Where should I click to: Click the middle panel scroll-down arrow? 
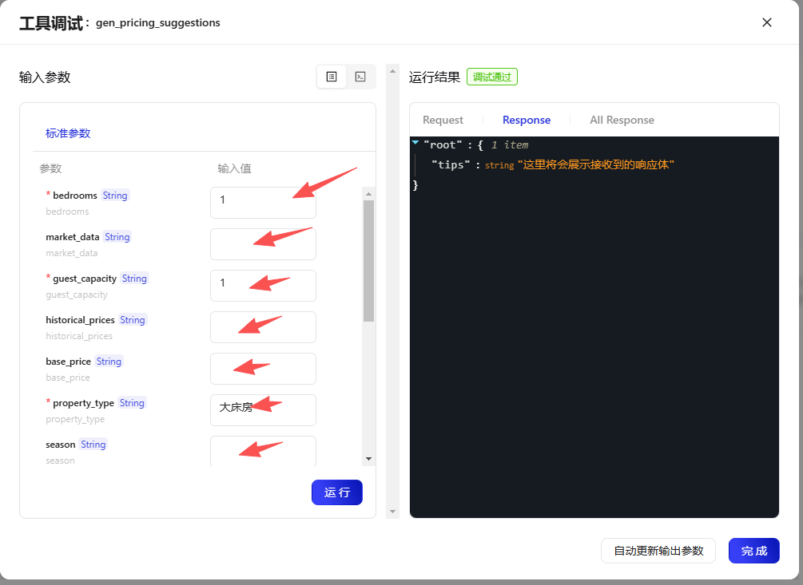393,512
